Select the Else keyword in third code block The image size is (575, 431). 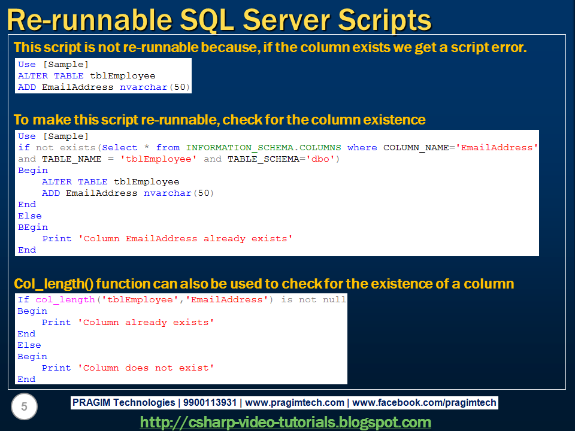(x=29, y=345)
